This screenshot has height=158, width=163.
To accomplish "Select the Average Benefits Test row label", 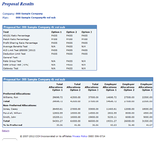I will point(15,47).
